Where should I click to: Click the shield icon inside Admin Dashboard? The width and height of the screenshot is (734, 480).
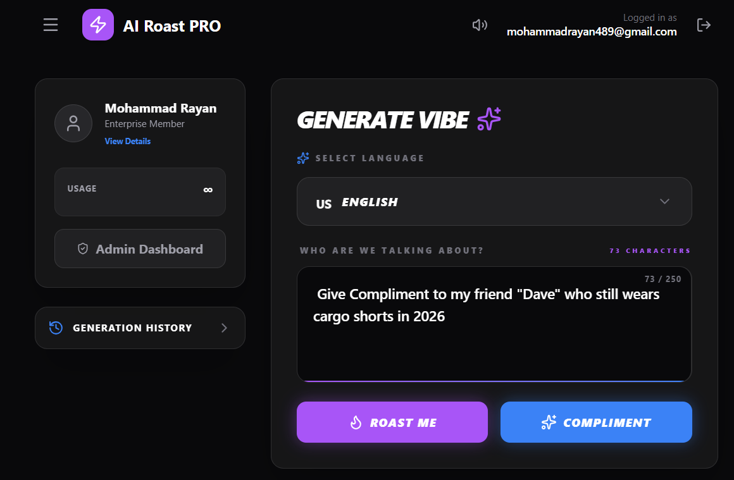point(83,249)
